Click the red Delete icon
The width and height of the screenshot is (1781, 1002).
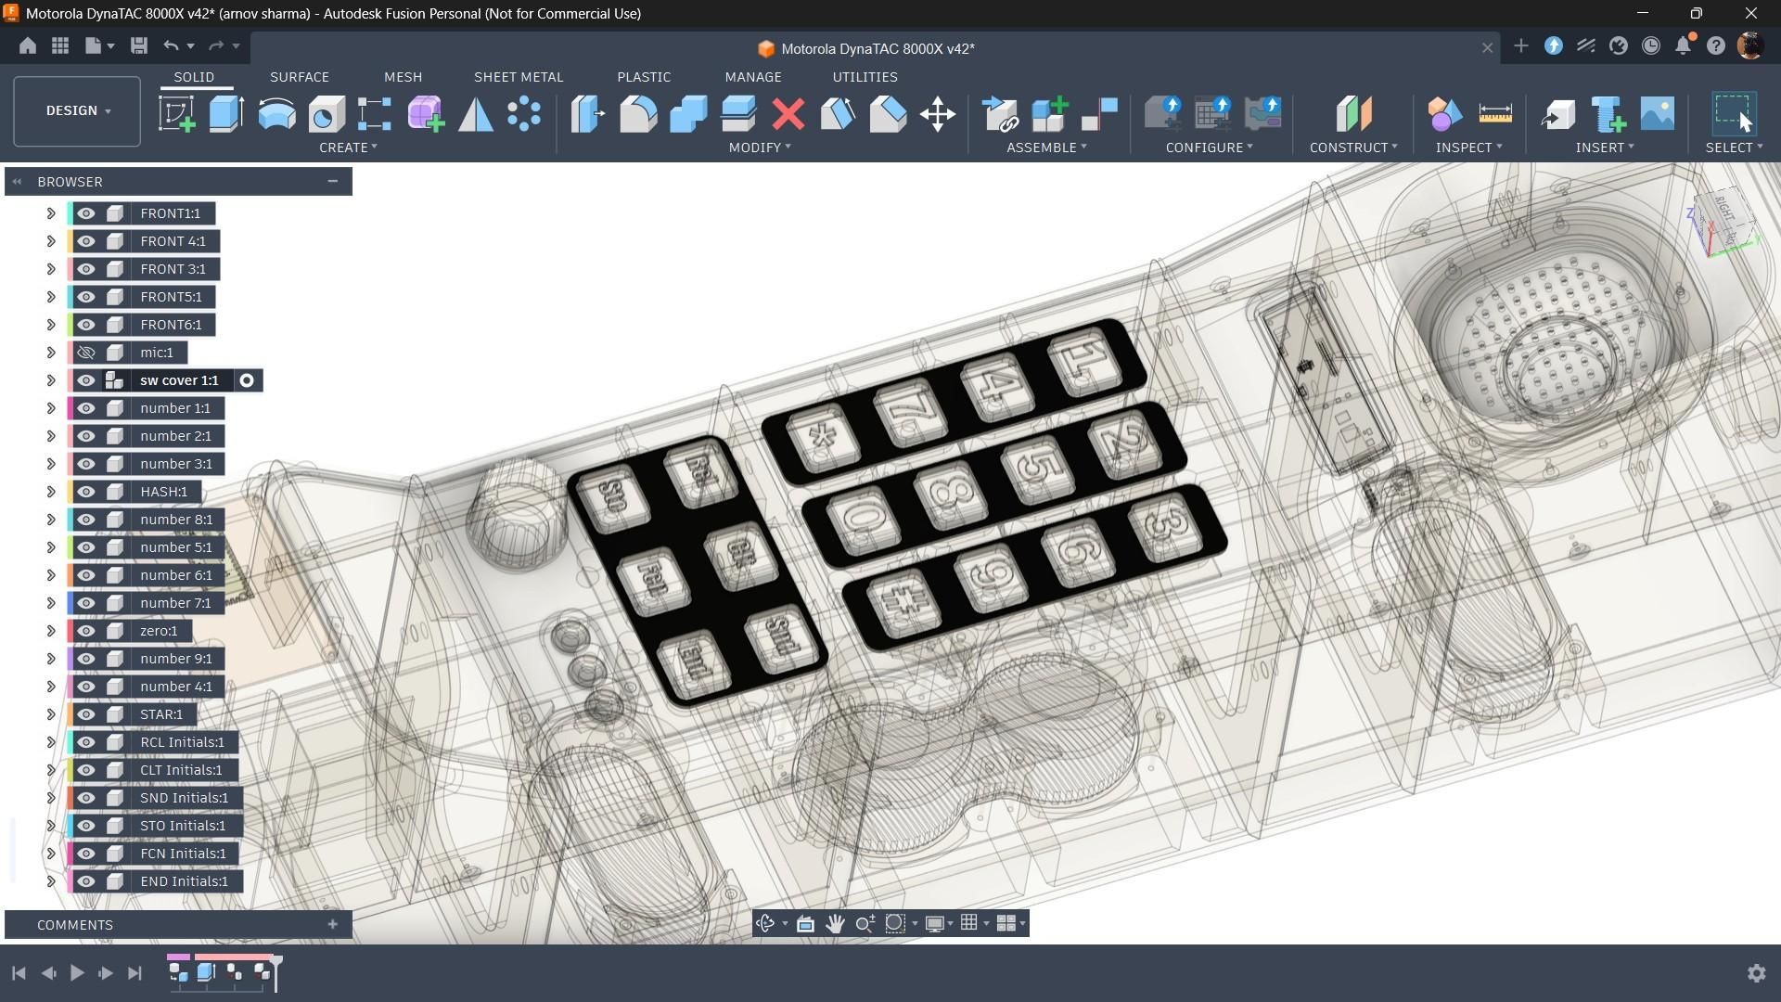[788, 114]
